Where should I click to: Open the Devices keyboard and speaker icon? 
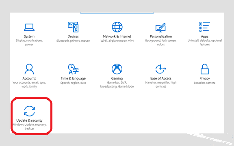(73, 27)
